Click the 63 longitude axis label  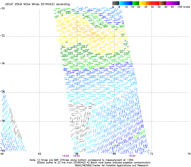(39, 154)
